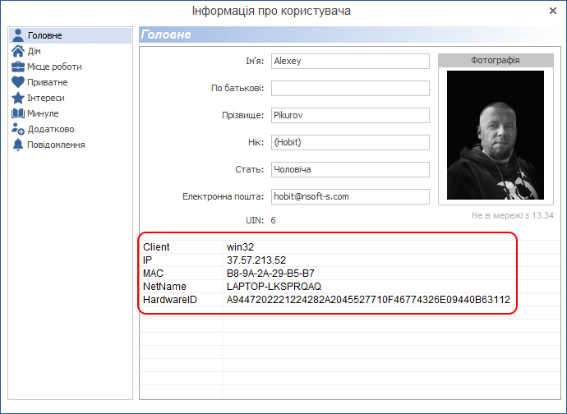Viewport: 567px width, 414px height.
Task: Click the empty По батькові field
Action: (350, 88)
